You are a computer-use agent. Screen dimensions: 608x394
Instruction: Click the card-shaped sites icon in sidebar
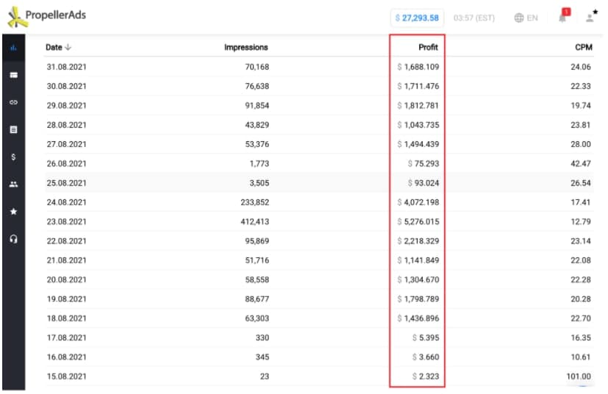coord(13,75)
